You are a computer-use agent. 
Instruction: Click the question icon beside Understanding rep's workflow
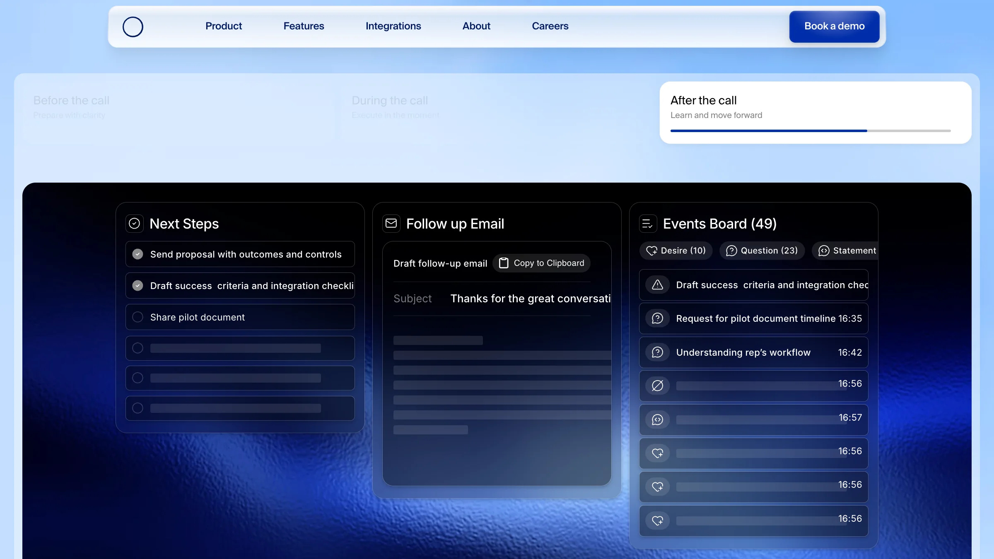point(657,352)
